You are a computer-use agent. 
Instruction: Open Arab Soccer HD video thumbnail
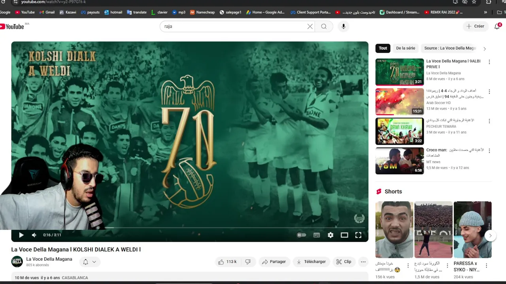pyautogui.click(x=400, y=102)
